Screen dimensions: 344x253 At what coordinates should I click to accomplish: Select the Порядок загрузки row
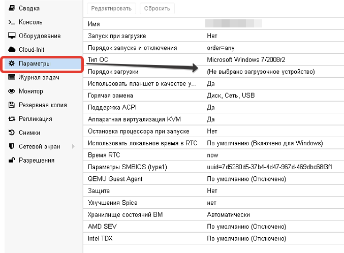(212, 72)
